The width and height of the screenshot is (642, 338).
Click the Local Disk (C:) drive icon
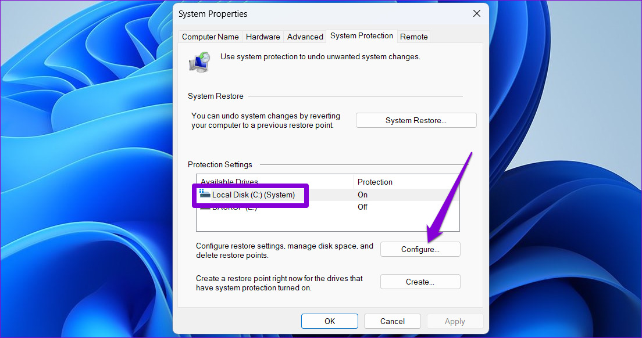[x=204, y=194]
